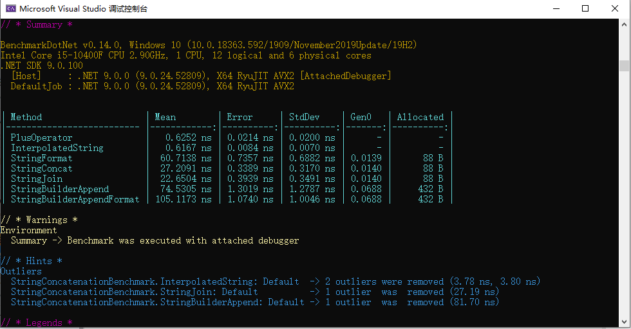Click Allocated 432 B in StringBuilderAppend row
This screenshot has width=631, height=329.
431,189
